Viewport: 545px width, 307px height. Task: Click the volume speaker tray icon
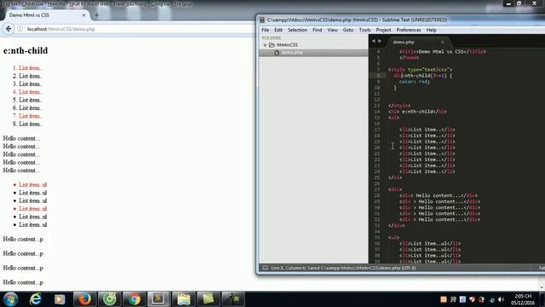pos(501,299)
